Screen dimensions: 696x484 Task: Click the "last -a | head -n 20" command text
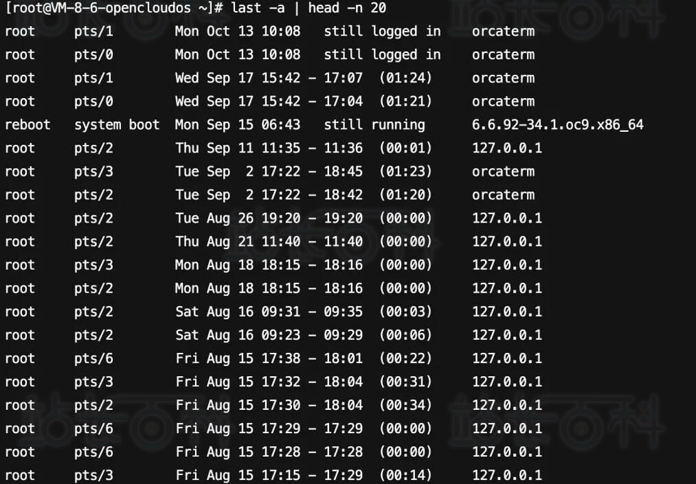(x=309, y=8)
